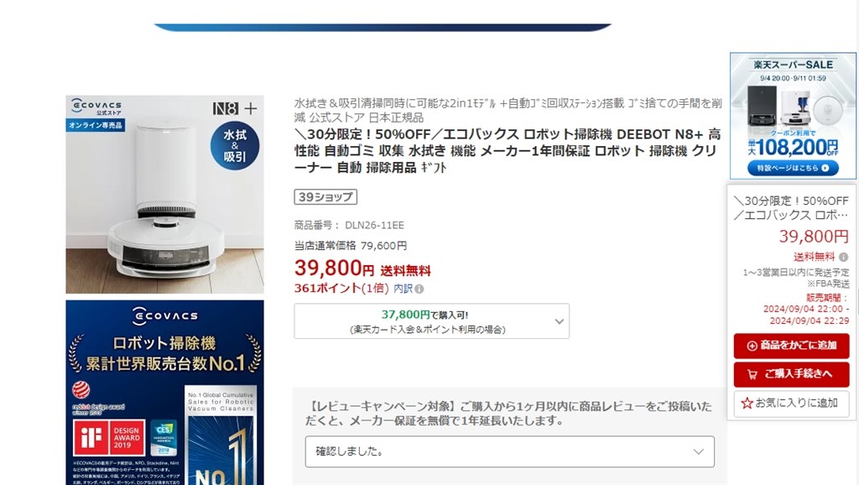
Task: View the DEEBOT N8+ main product image
Action: coord(165,195)
